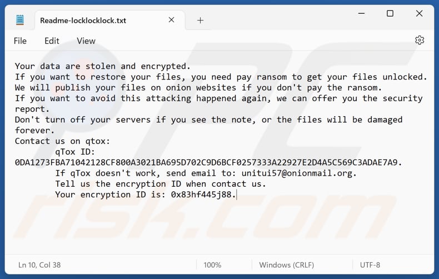Open the Edit menu

tap(52, 41)
